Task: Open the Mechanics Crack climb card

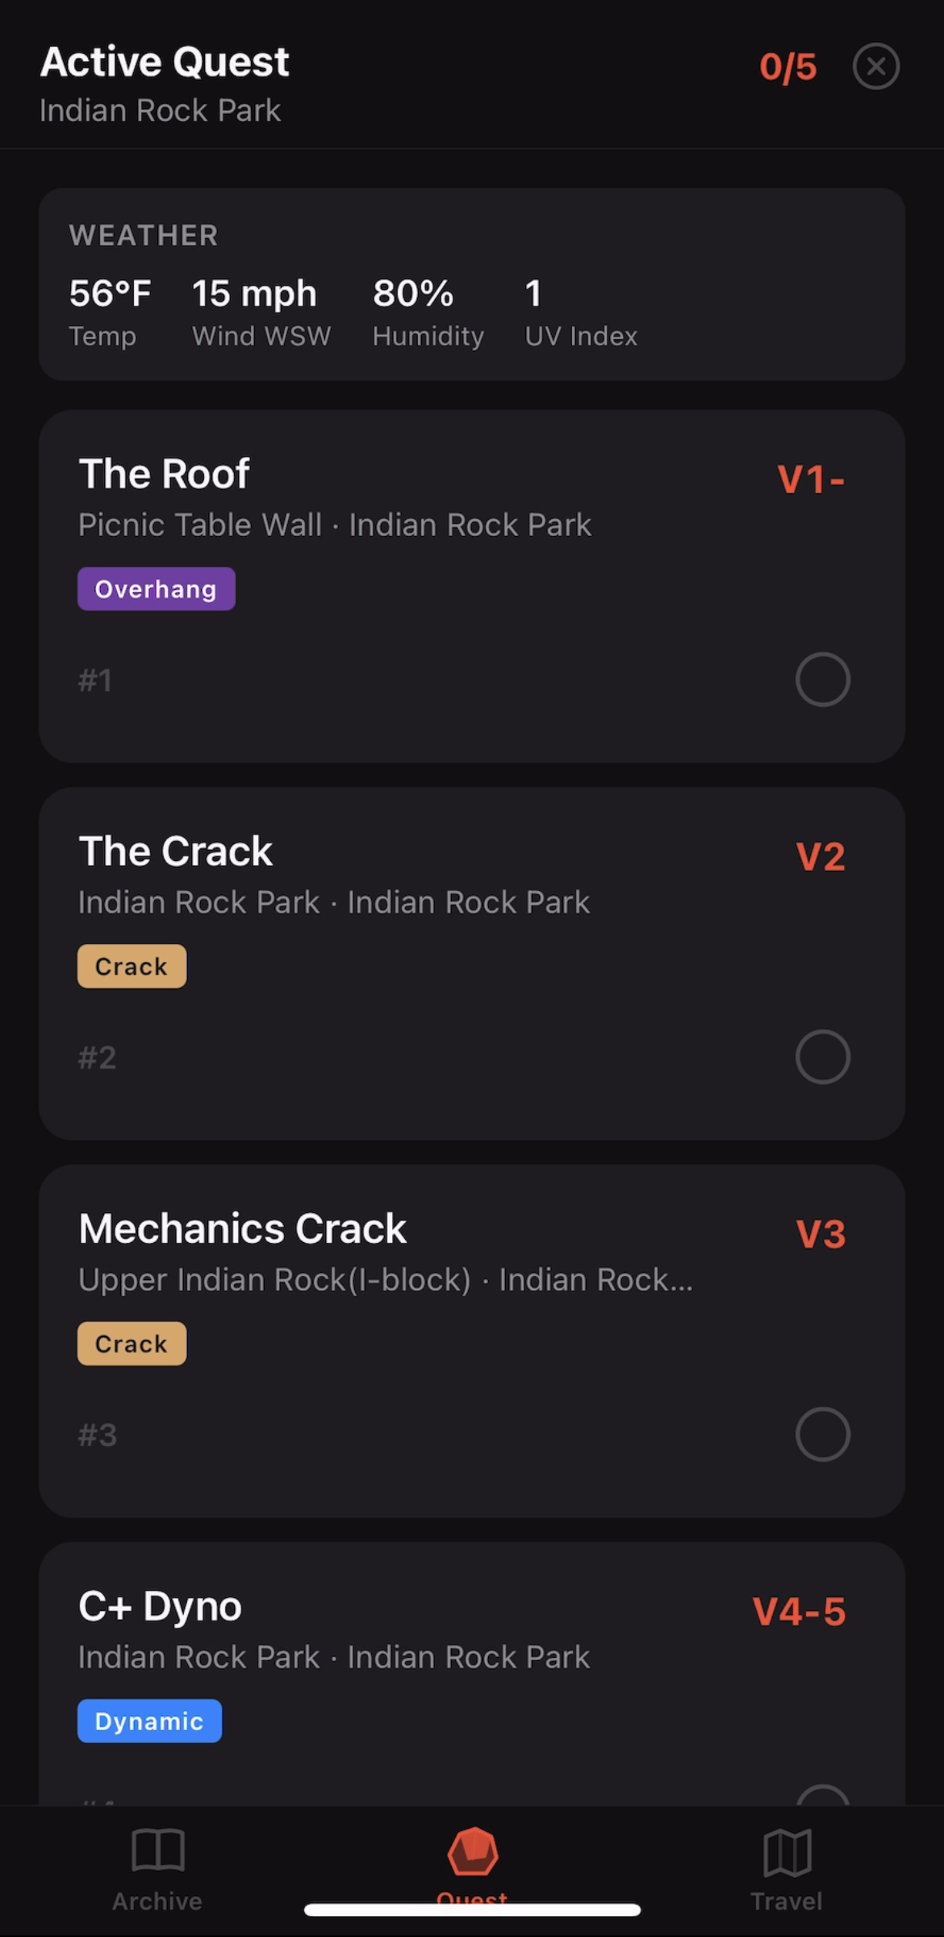Action: pyautogui.click(x=242, y=1229)
